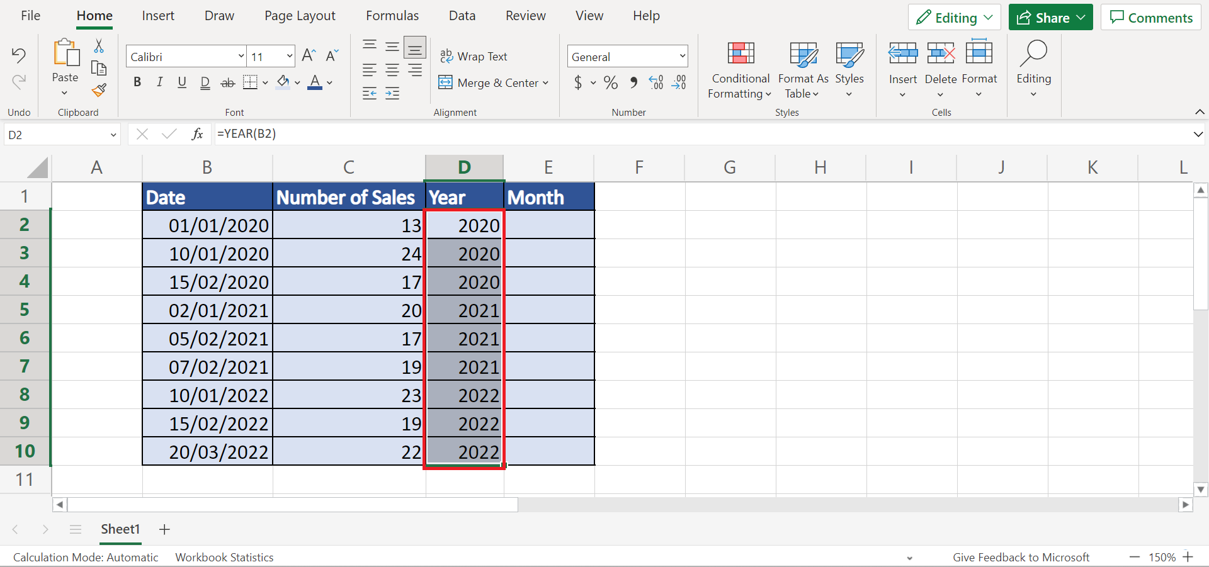Open the Fill Color dropdown arrow
1209x567 pixels.
click(x=297, y=82)
